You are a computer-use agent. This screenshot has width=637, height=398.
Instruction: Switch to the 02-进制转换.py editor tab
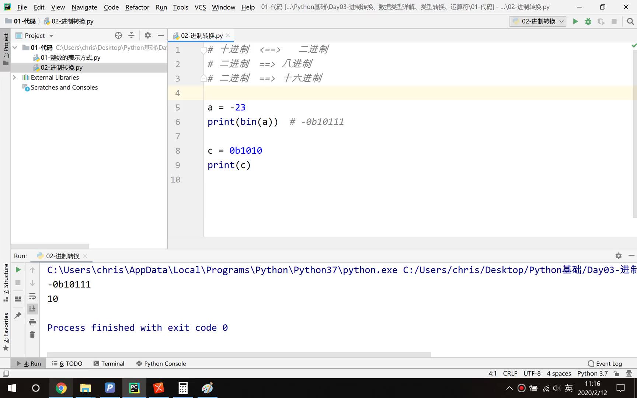[x=202, y=35]
